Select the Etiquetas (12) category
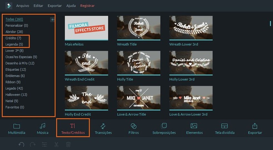The image size is (273, 150). coord(16,69)
